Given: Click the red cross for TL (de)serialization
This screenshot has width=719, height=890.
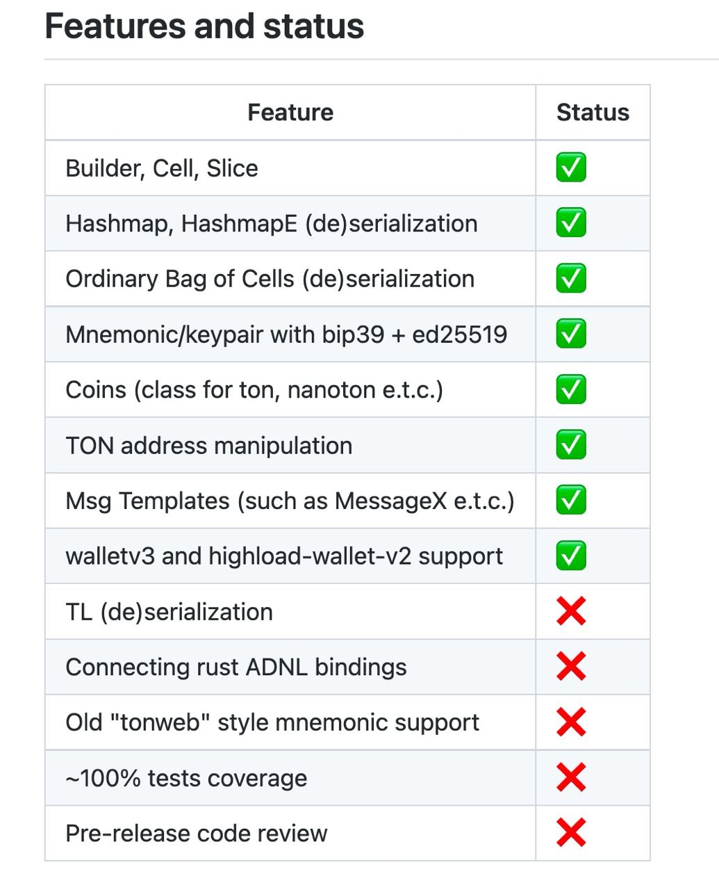Looking at the screenshot, I should 571,611.
